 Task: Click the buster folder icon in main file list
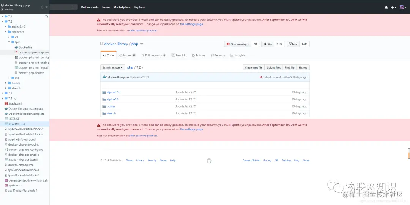(x=104, y=106)
